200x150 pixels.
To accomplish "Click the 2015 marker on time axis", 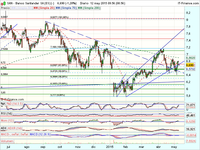I will pyautogui.click(x=110, y=147).
